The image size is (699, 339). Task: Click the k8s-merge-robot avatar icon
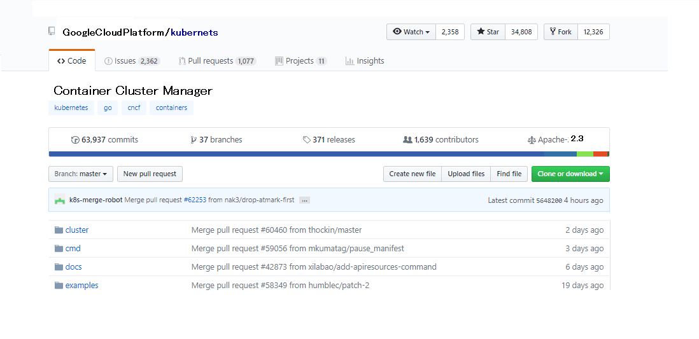pos(60,200)
